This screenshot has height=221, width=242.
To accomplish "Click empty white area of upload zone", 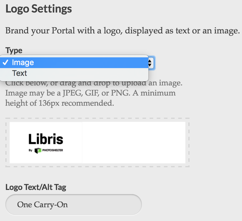I will pyautogui.click(x=134, y=142).
